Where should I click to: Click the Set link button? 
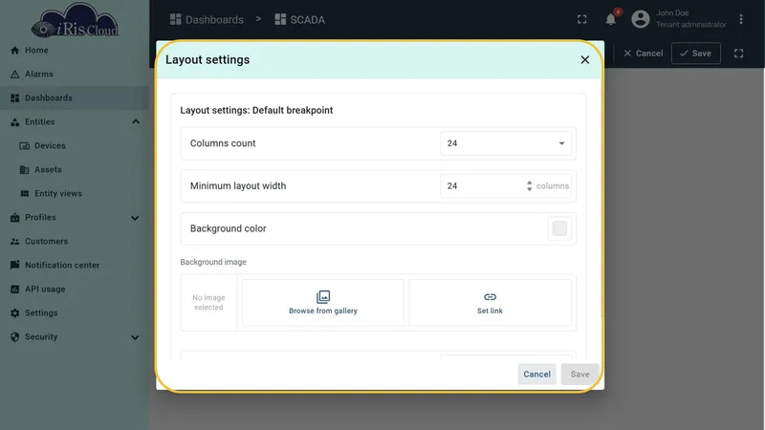tap(490, 303)
